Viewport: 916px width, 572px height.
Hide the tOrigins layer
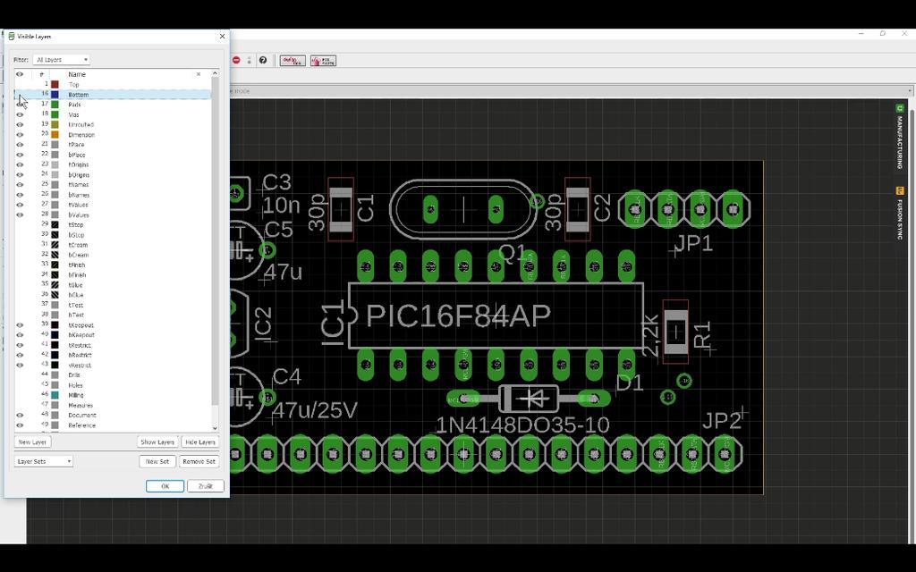[x=20, y=164]
